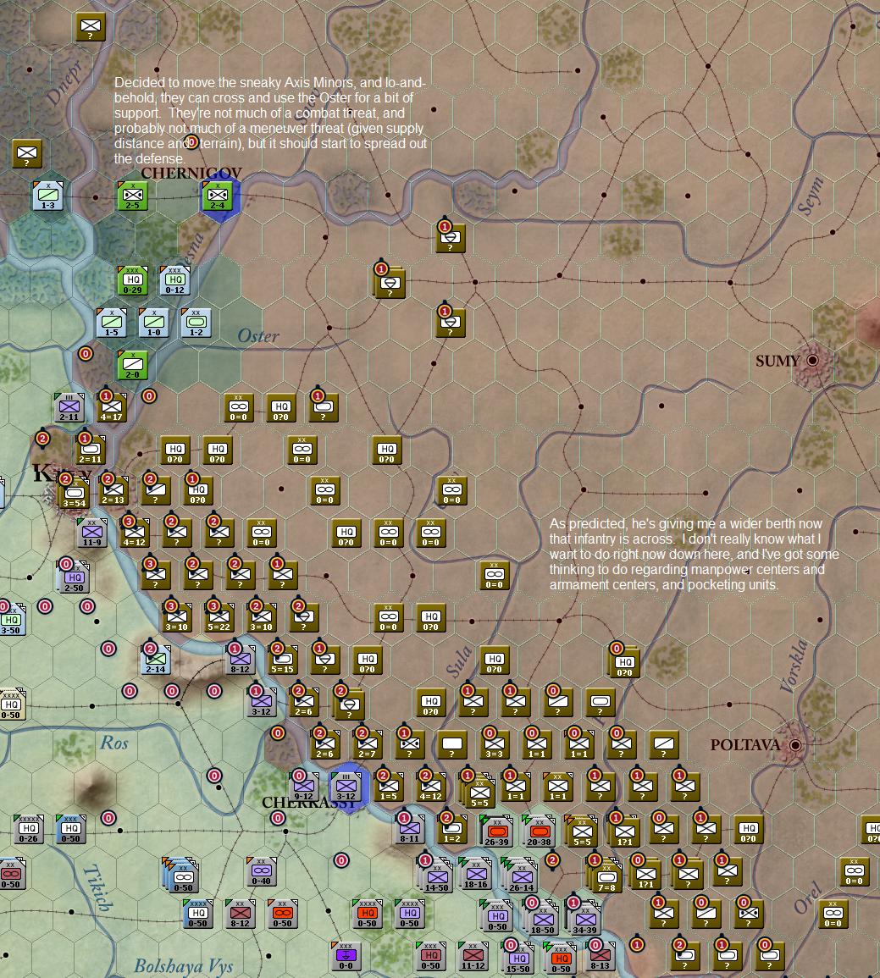Click the Oster river label

pos(257,336)
